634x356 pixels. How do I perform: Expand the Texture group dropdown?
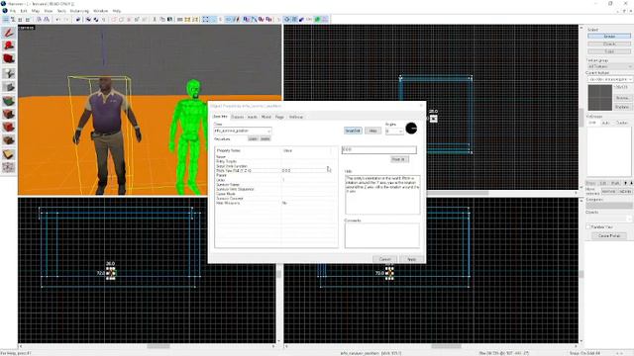(x=609, y=66)
